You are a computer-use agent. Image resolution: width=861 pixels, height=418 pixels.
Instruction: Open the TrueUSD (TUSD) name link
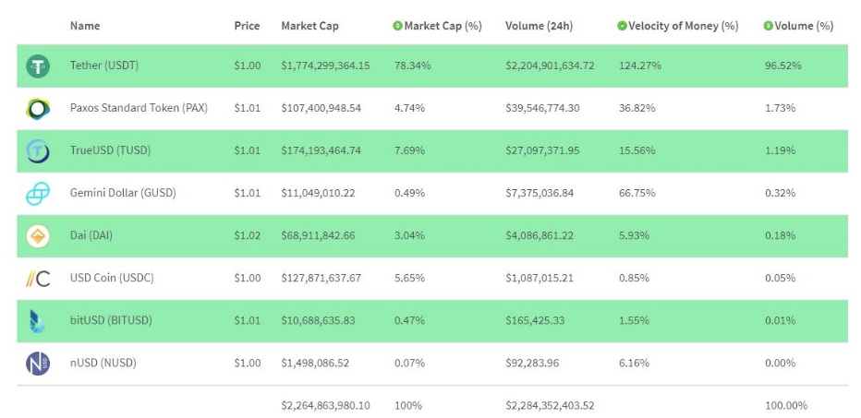pos(110,150)
